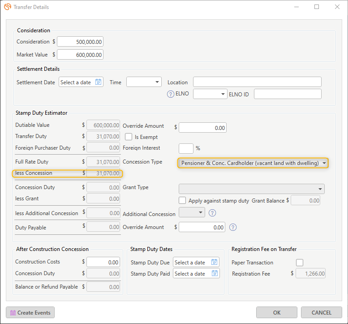Expand the Concession Type dropdown
This screenshot has height=324, width=348.
pyautogui.click(x=324, y=163)
